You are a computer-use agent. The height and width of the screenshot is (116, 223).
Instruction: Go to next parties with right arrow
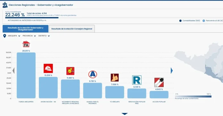point(172,70)
